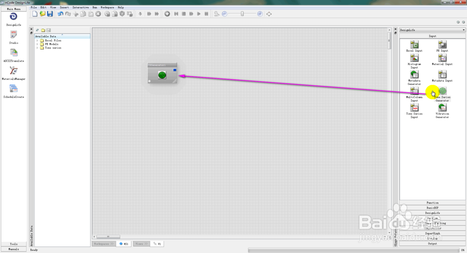Viewport: 467px width, 253px height.
Task: Click the blue output pad on TSGenerator1
Action: (x=175, y=70)
